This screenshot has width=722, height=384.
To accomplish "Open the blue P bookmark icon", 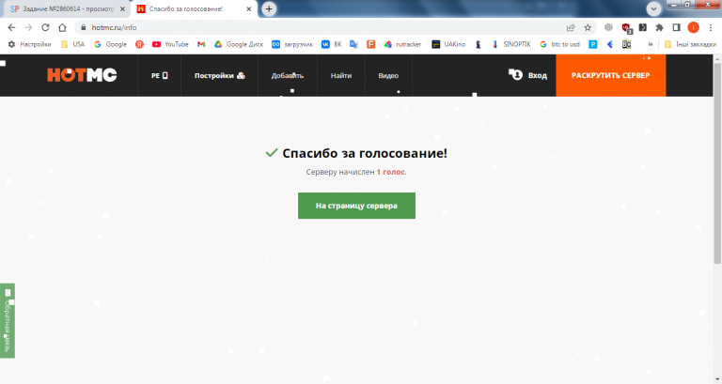I will (x=593, y=44).
